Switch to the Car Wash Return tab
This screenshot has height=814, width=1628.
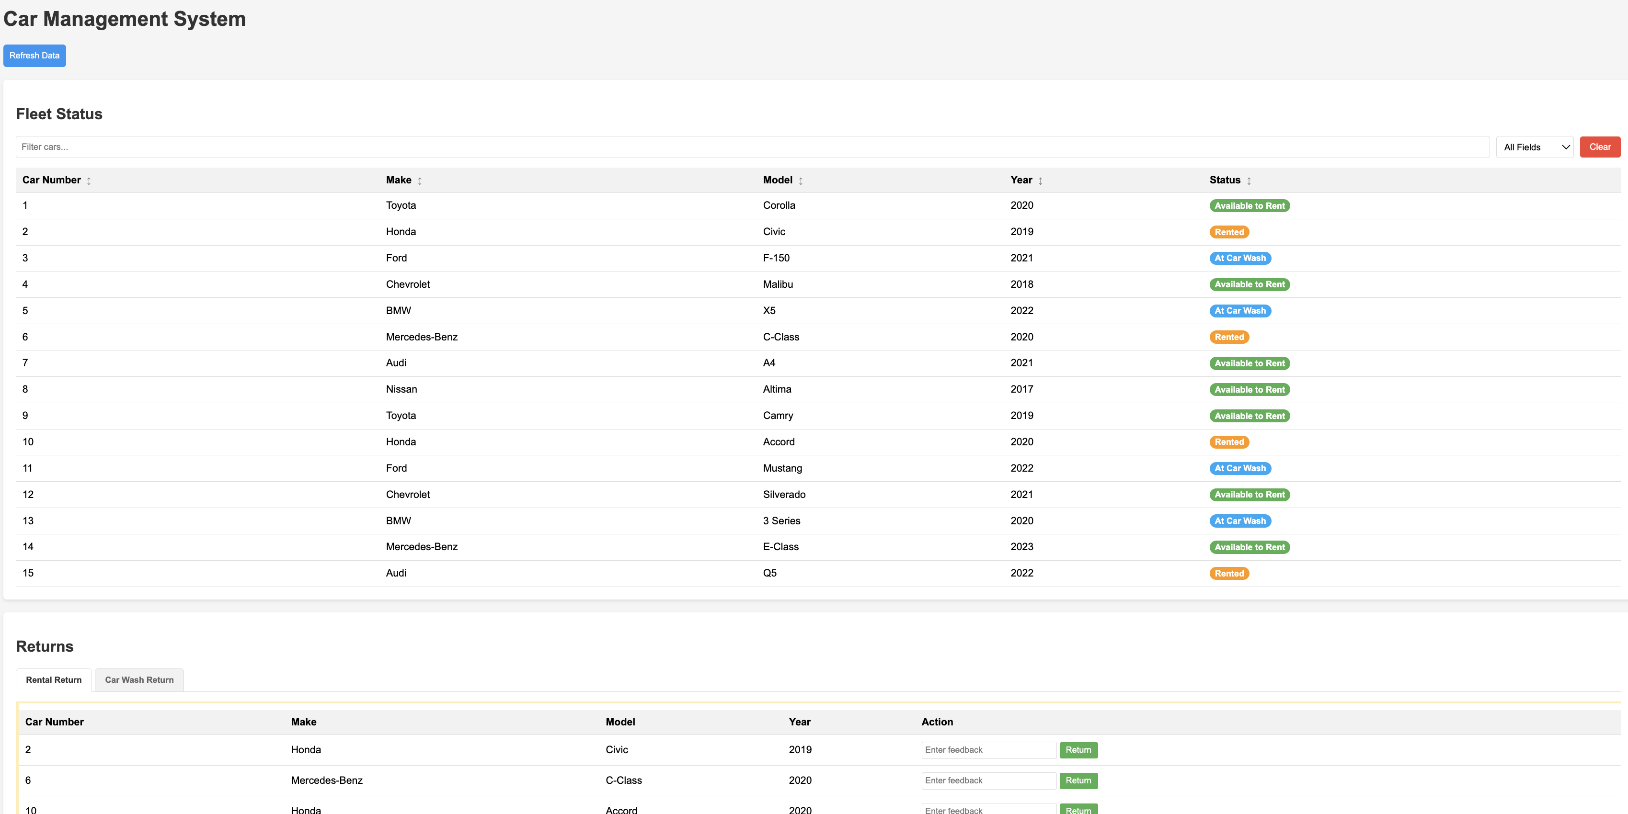pyautogui.click(x=138, y=680)
